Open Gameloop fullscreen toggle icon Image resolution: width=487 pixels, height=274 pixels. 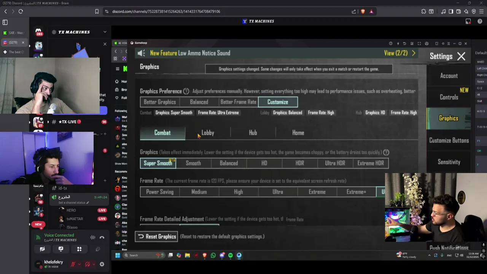(x=419, y=43)
